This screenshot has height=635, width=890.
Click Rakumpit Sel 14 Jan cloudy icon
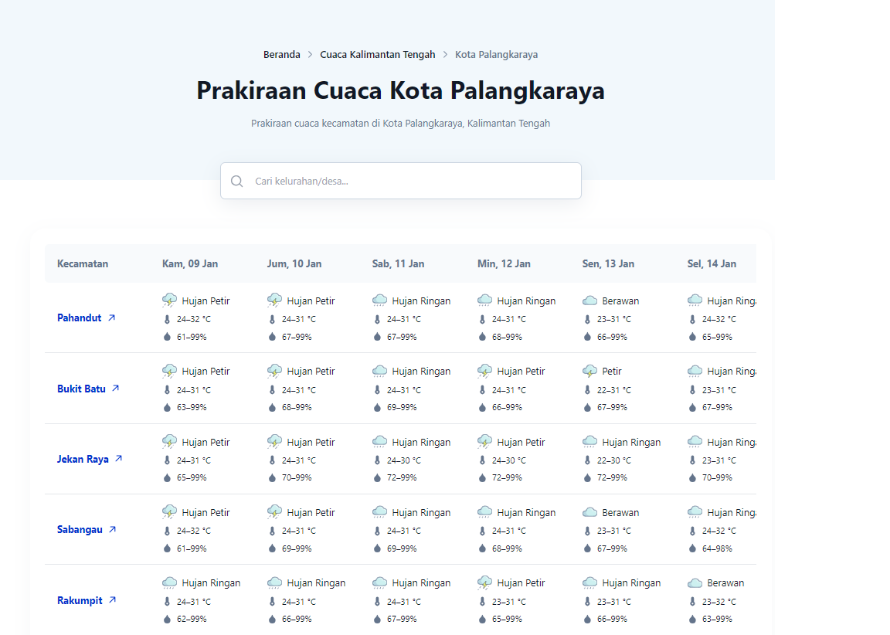point(695,582)
